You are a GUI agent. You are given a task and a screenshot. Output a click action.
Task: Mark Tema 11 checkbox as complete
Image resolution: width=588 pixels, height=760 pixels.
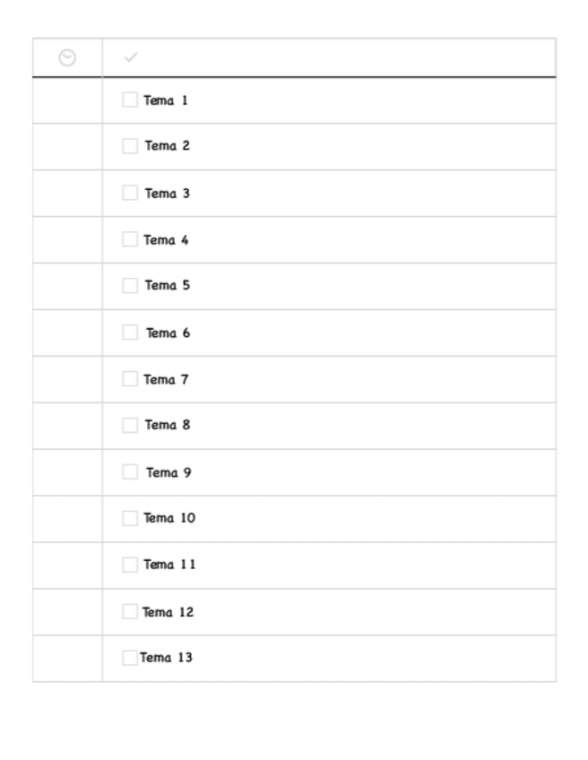click(x=130, y=565)
